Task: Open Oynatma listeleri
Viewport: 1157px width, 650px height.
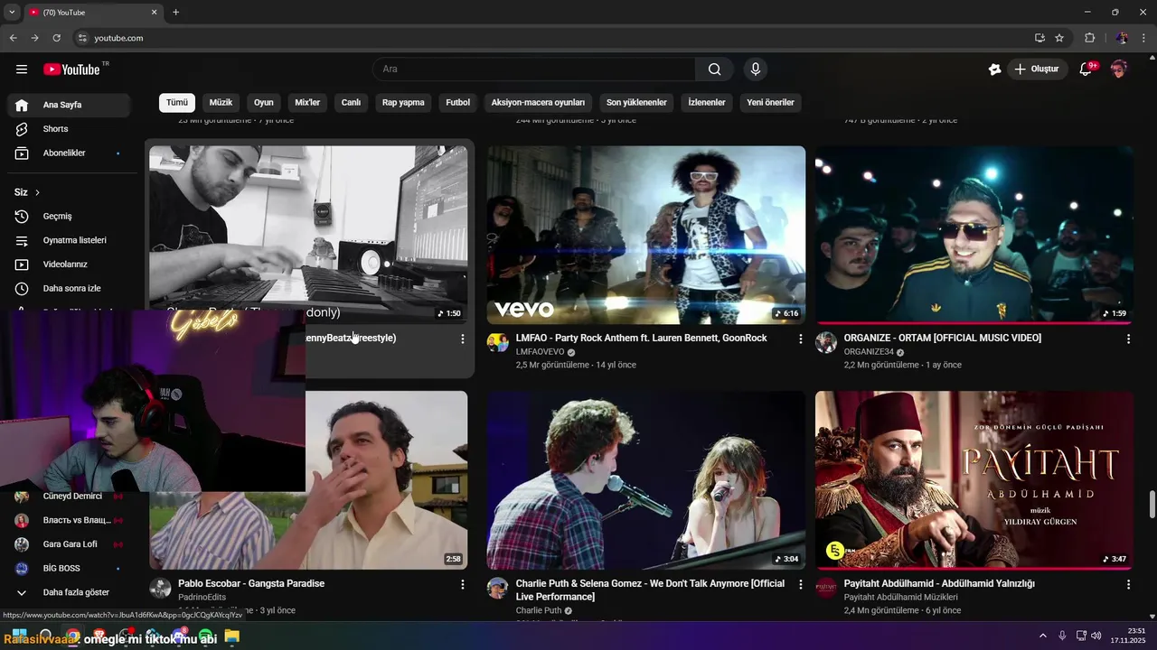Action: (x=69, y=240)
